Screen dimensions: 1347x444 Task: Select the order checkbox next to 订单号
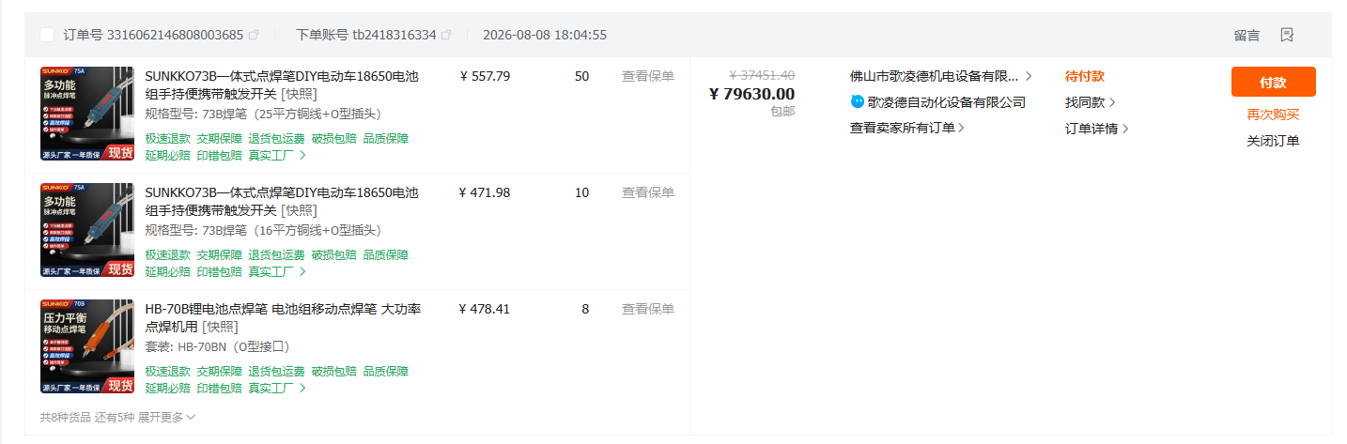[x=47, y=35]
